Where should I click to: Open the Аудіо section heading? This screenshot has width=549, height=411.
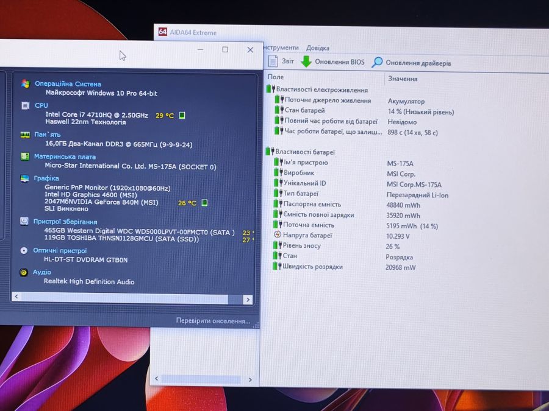tap(41, 272)
